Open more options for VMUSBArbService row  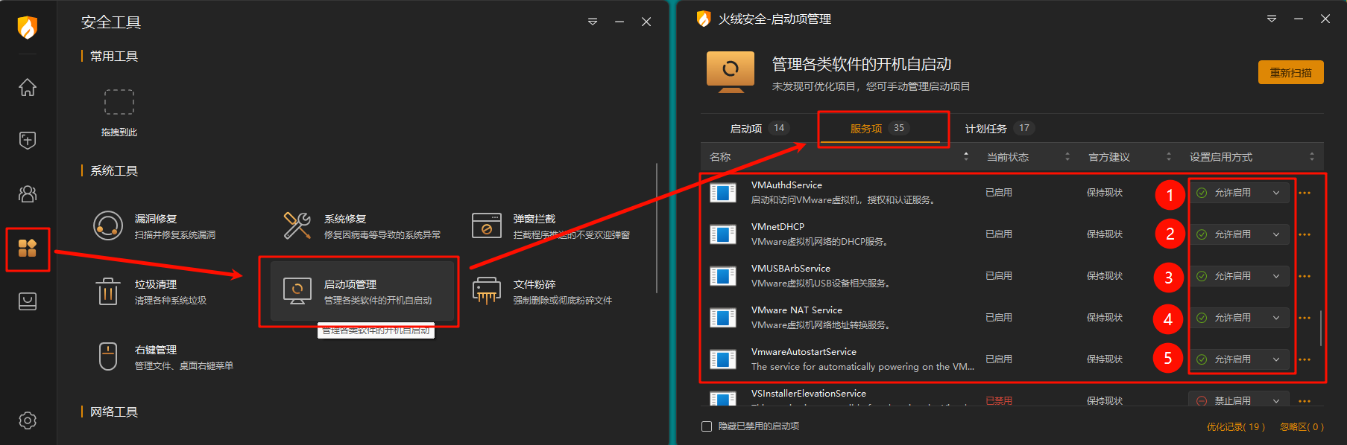(x=1305, y=276)
